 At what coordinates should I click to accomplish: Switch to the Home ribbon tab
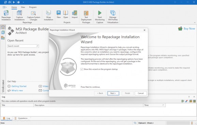point(14,7)
